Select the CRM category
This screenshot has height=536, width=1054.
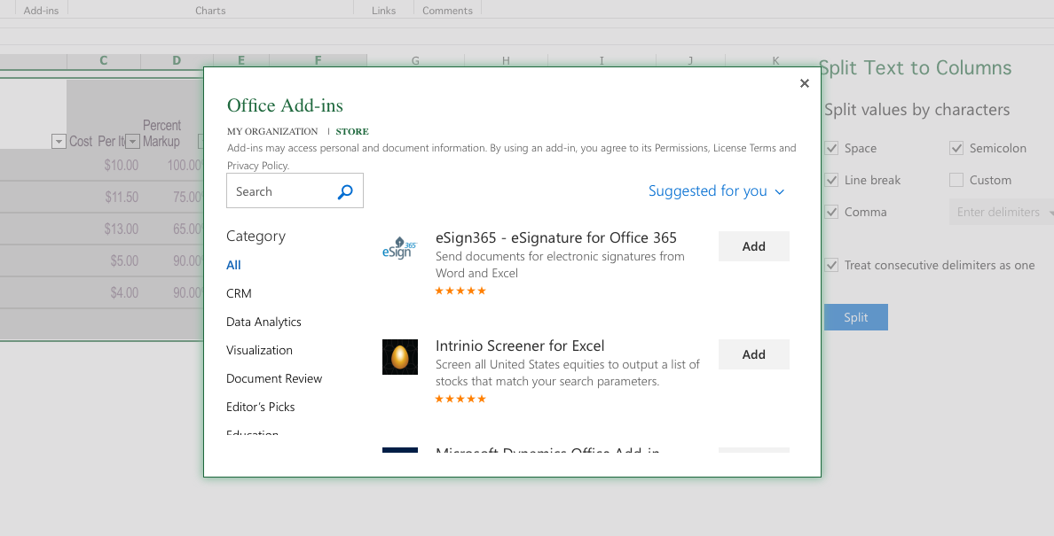[x=239, y=293]
